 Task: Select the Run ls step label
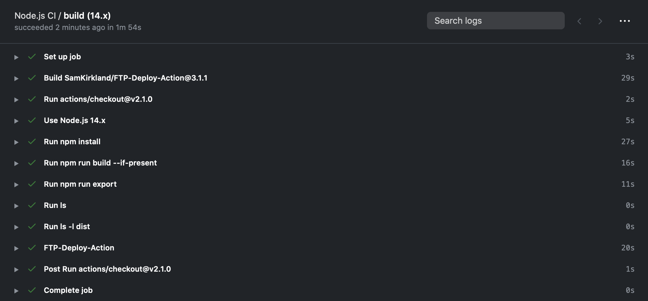(x=55, y=205)
